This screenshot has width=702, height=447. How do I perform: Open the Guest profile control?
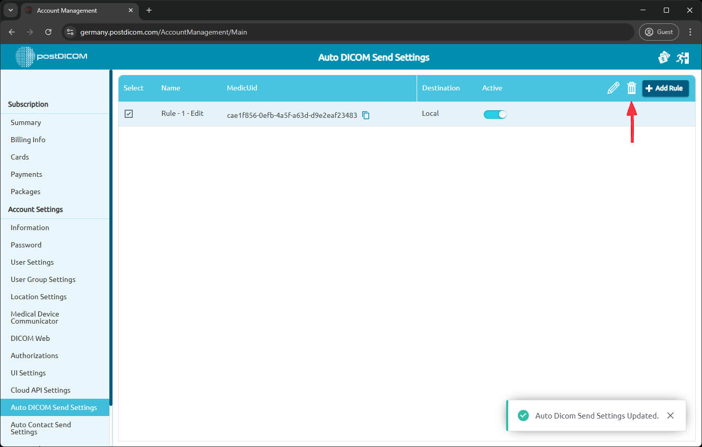click(x=659, y=31)
